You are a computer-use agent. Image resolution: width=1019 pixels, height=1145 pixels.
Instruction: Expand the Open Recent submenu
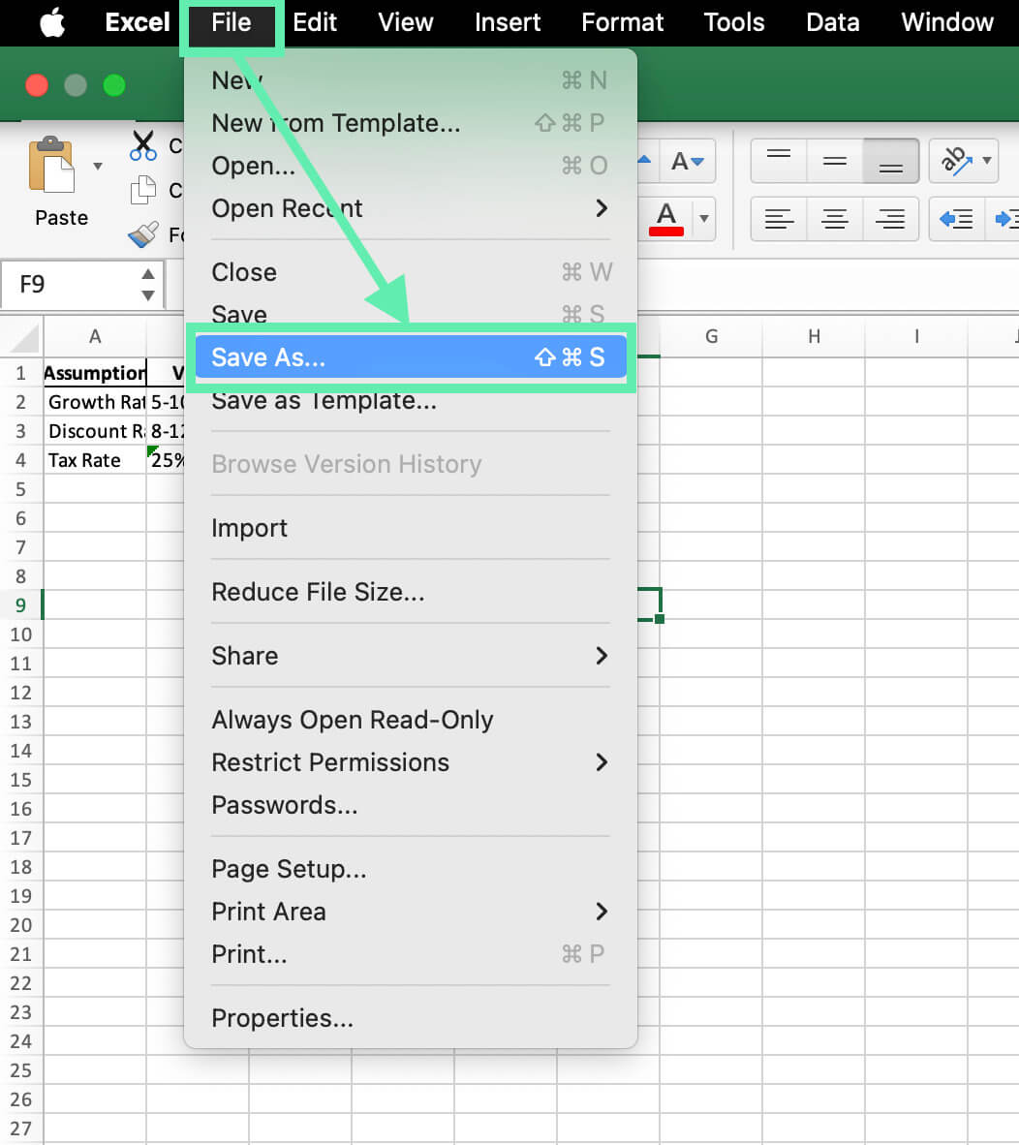pyautogui.click(x=602, y=208)
